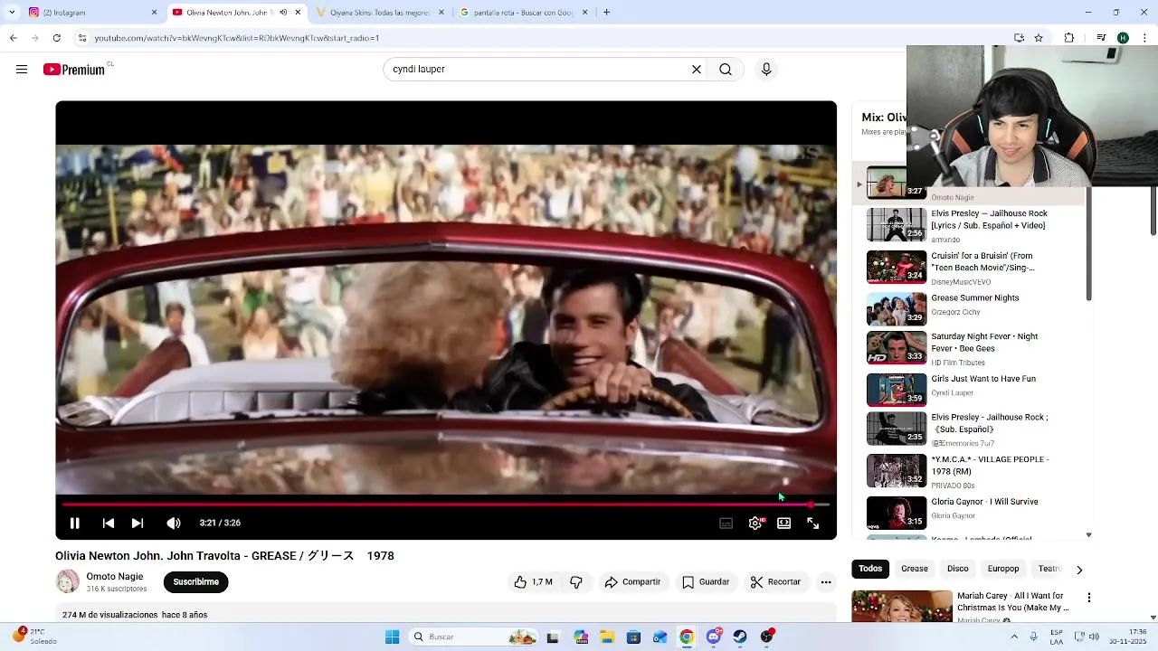View site information icon in address bar
This screenshot has height=651, width=1158.
[x=82, y=38]
